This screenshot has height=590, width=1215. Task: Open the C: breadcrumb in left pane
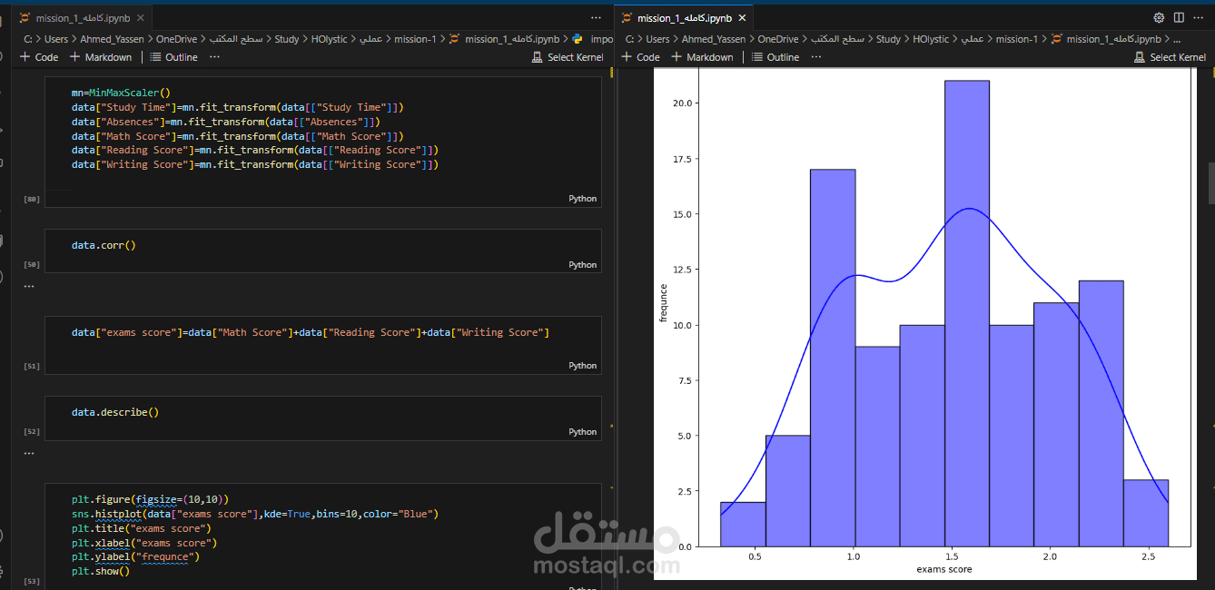click(x=29, y=39)
